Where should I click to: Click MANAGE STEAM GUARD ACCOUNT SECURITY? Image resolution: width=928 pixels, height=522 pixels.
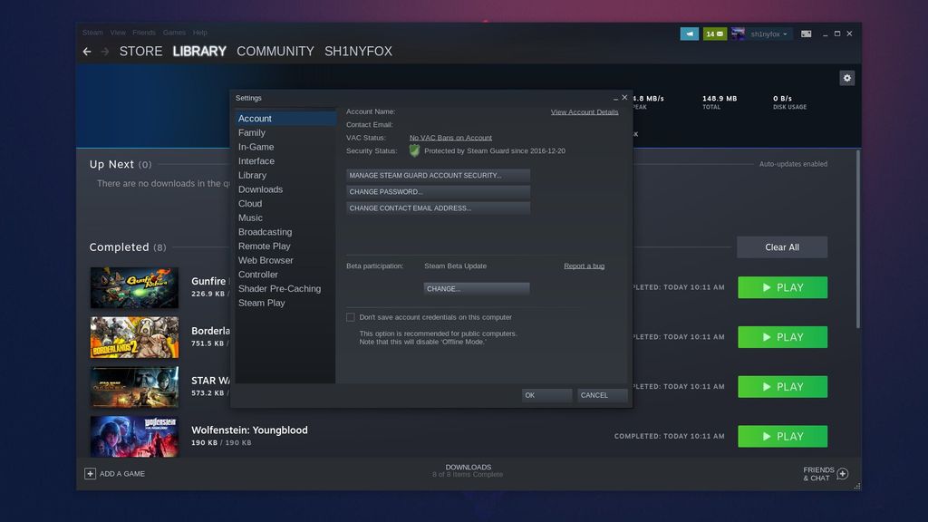click(x=438, y=175)
